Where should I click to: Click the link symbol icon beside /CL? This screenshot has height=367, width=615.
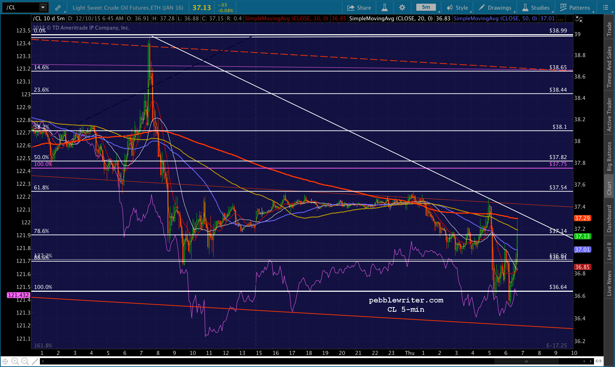pos(58,7)
